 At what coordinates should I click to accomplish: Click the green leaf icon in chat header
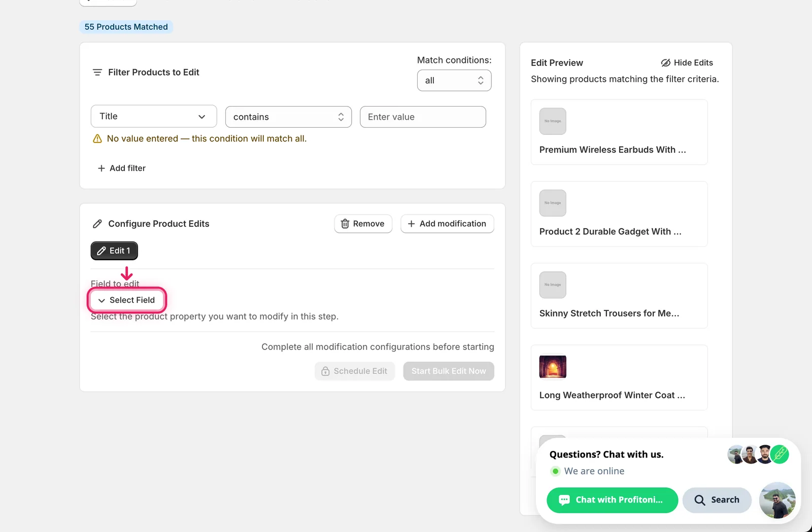[x=780, y=454]
